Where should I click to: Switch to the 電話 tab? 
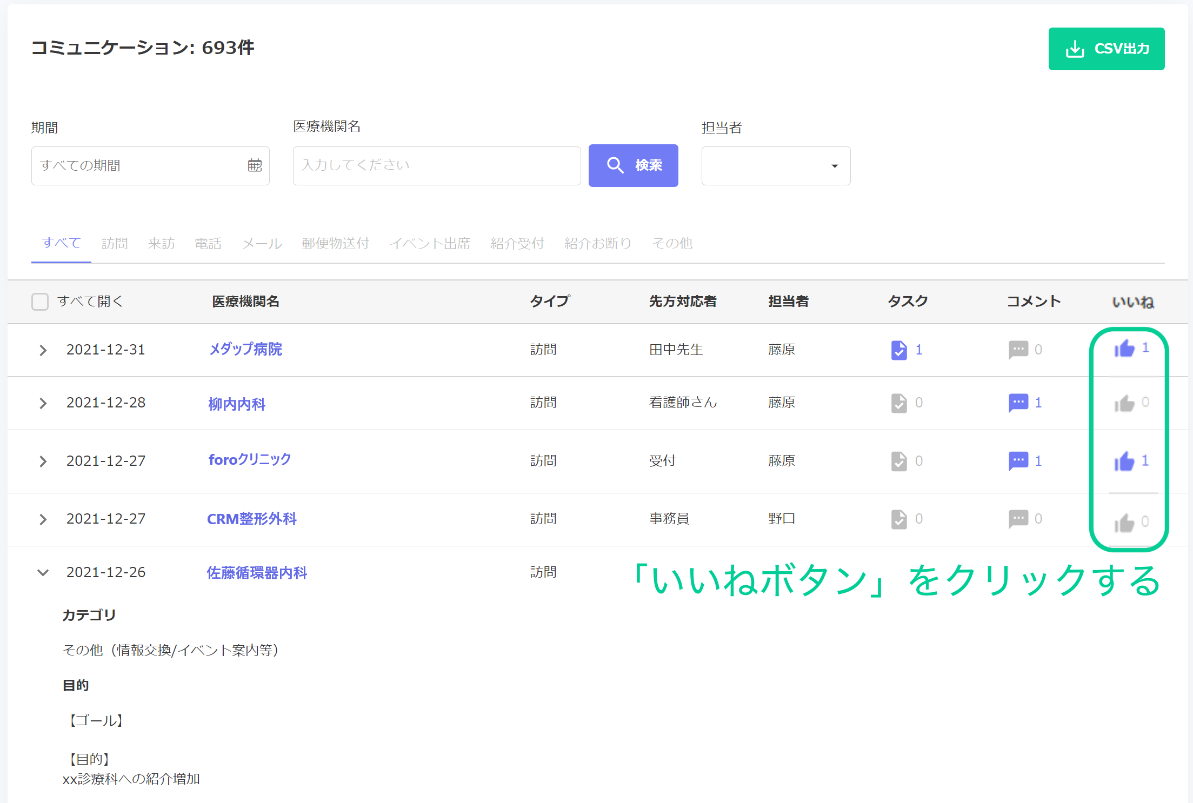point(208,244)
